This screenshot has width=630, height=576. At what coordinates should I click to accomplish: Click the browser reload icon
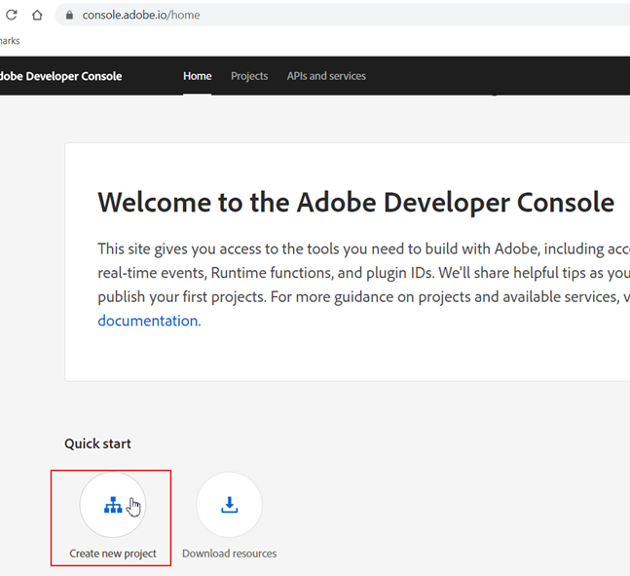12,15
